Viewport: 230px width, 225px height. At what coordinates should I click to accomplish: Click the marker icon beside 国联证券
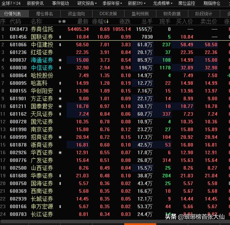click(x=60, y=37)
